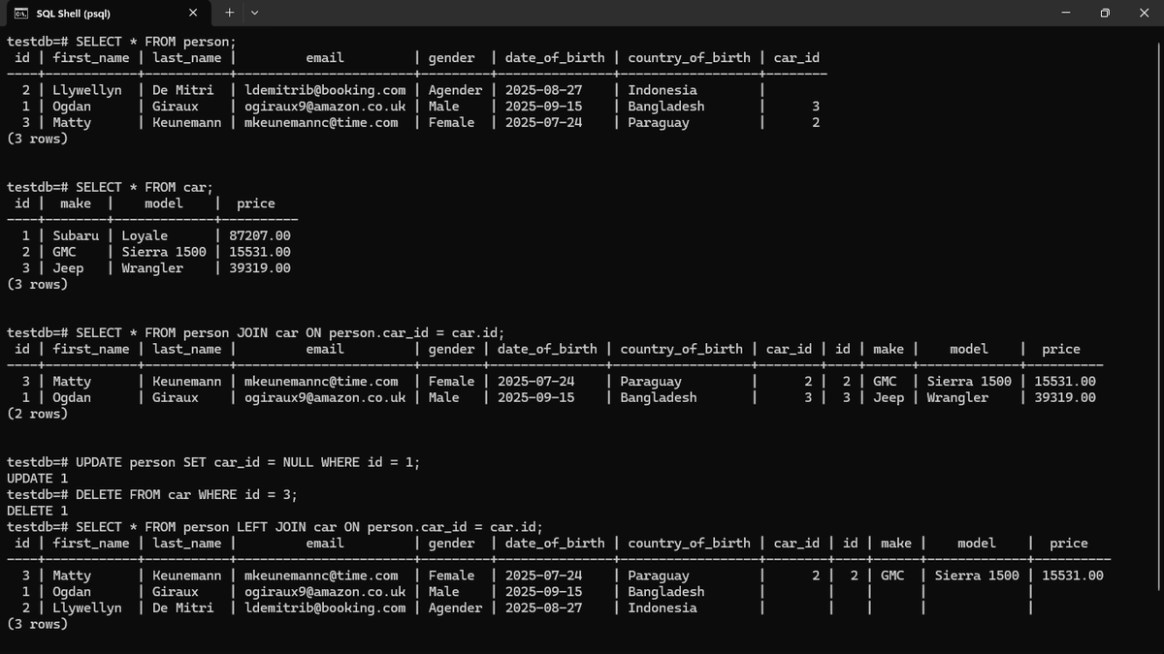Click Bangladesh in the LEFT JOIN result

666,592
